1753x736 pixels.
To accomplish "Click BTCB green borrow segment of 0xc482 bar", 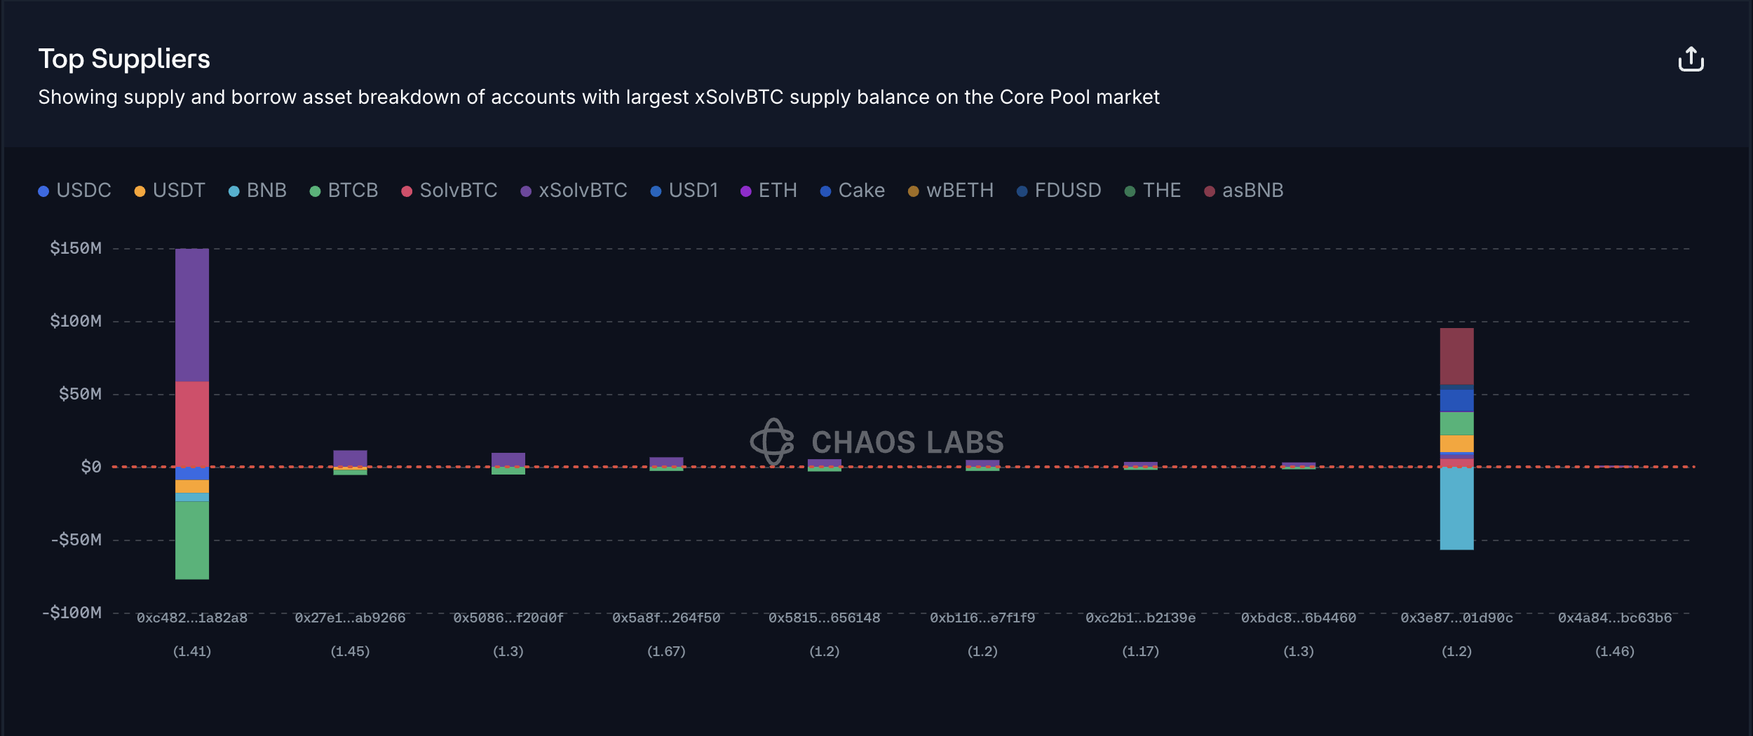I will 192,540.
